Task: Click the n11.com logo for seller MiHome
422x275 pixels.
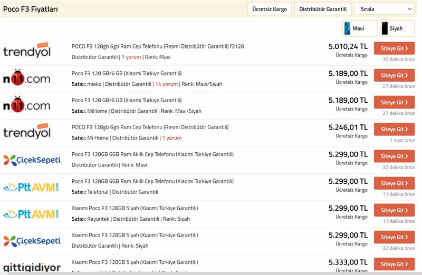Action: (27, 104)
